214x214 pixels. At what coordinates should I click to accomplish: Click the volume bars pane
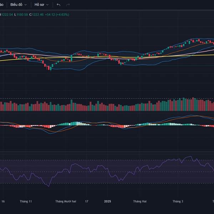(x=107, y=106)
